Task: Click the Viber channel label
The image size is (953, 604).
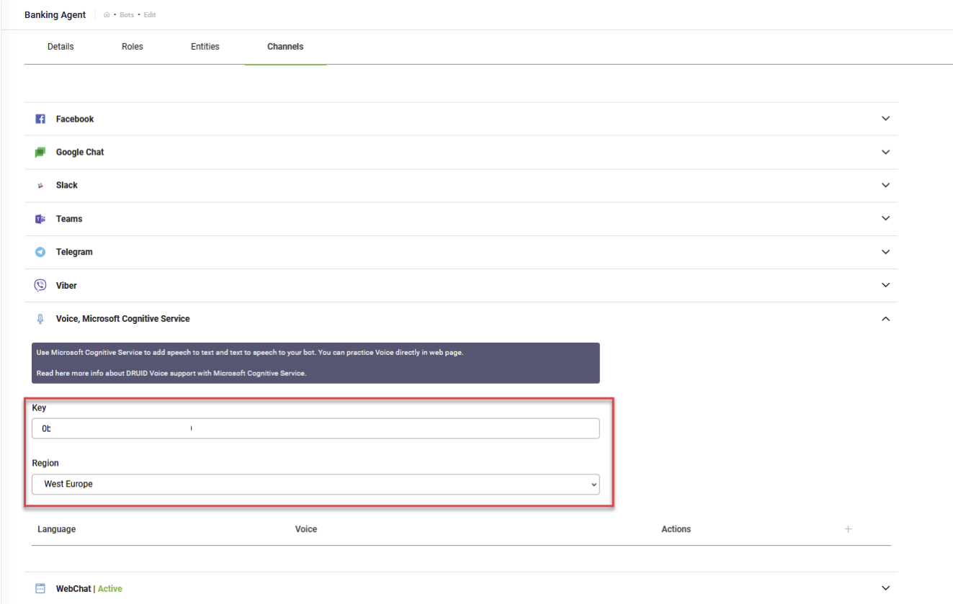Action: click(x=66, y=285)
